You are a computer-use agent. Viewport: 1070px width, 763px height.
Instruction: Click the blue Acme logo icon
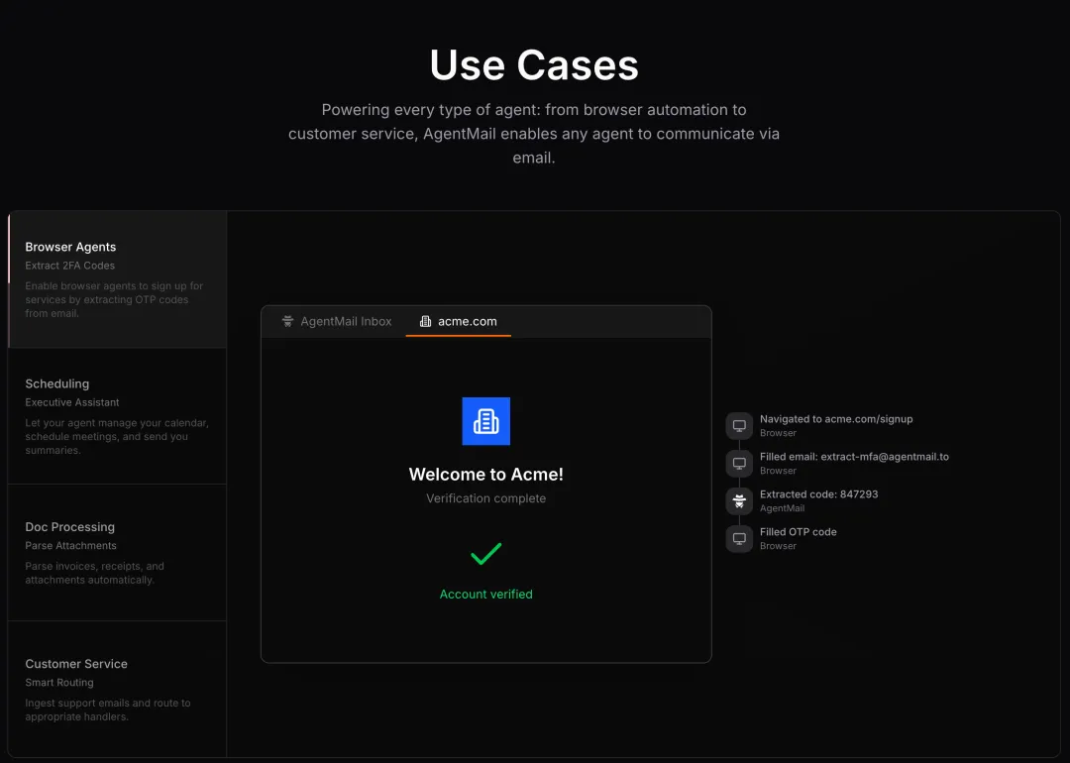pyautogui.click(x=485, y=421)
